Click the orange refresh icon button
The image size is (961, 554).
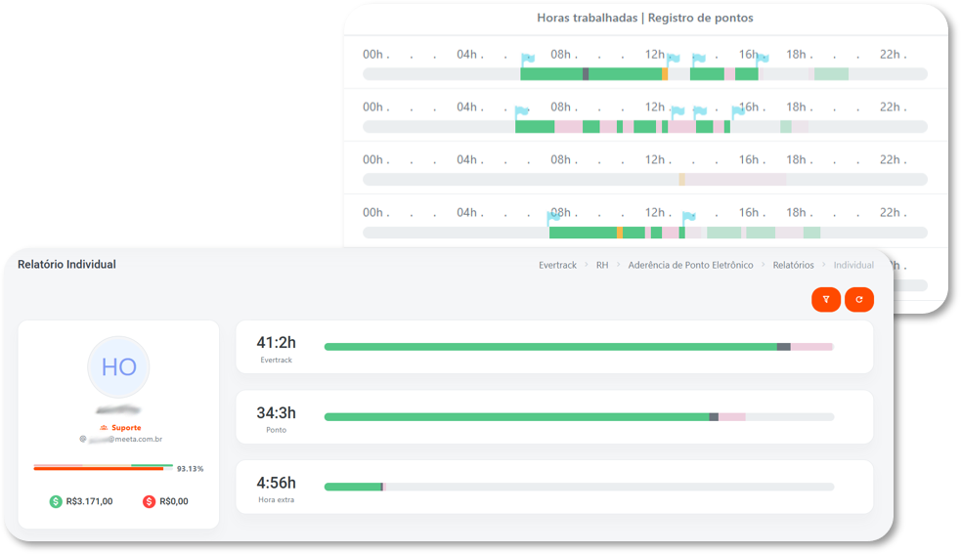coord(859,300)
